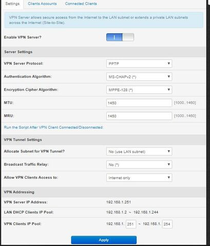Open Run the Script After VPN Client link
The width and height of the screenshot is (210, 246).
53,128
